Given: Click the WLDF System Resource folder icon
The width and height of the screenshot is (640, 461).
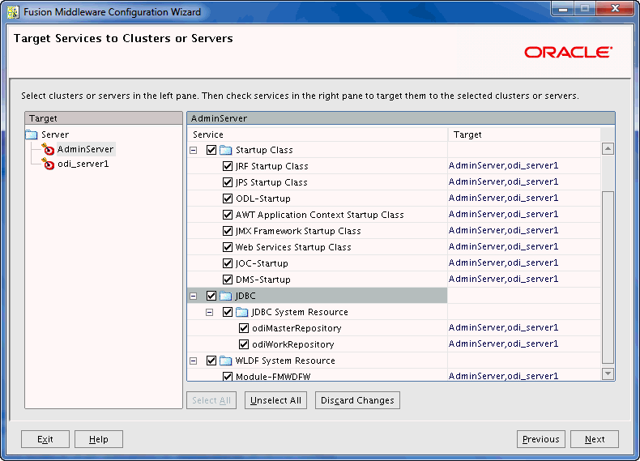Looking at the screenshot, I should tap(226, 361).
